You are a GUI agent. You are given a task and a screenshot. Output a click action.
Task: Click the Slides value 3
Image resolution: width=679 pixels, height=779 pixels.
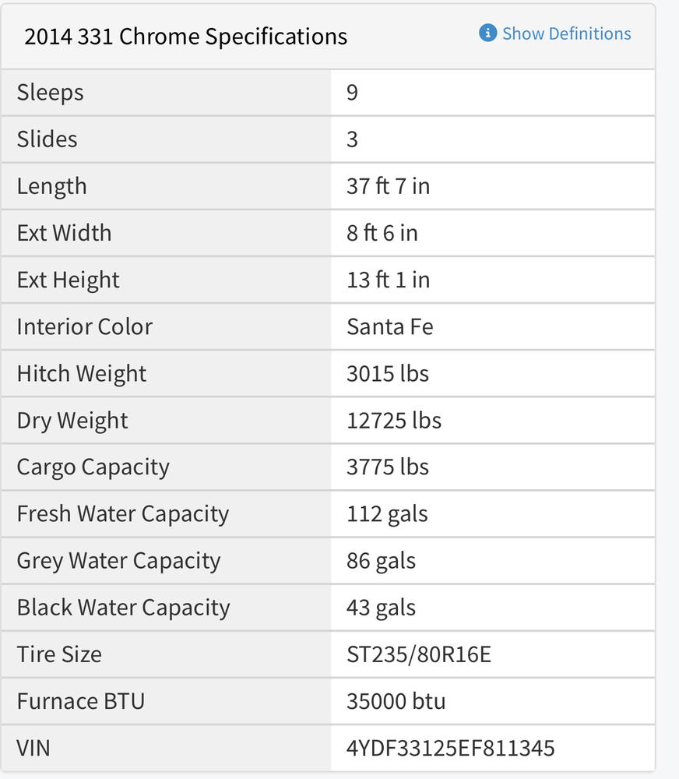click(x=352, y=139)
